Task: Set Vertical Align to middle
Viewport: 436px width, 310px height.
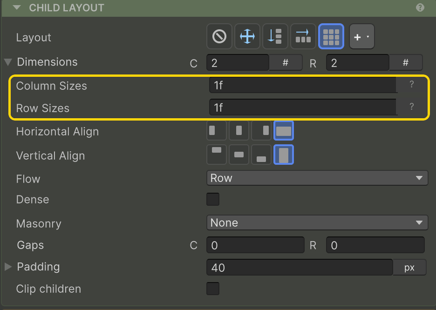Action: [x=239, y=155]
